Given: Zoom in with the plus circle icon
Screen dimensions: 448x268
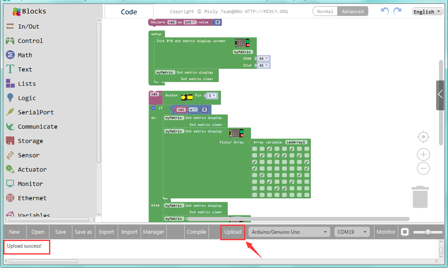Looking at the screenshot, I should pos(423,154).
